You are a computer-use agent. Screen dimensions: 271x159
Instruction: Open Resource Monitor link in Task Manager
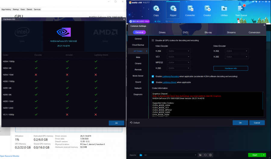click(x=10, y=156)
